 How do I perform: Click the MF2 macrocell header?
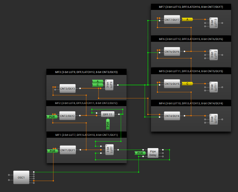86,103
